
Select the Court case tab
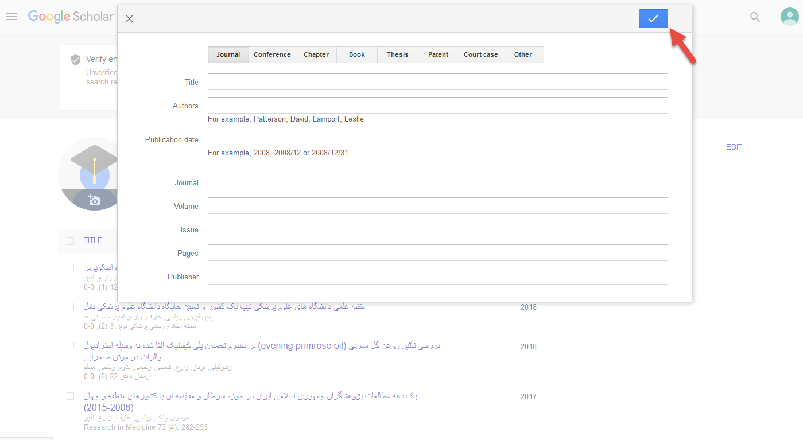pyautogui.click(x=480, y=55)
